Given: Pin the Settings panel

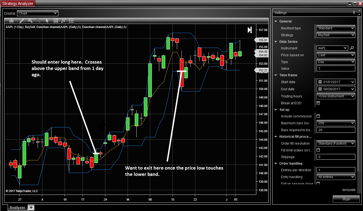Looking at the screenshot, I should point(354,12).
